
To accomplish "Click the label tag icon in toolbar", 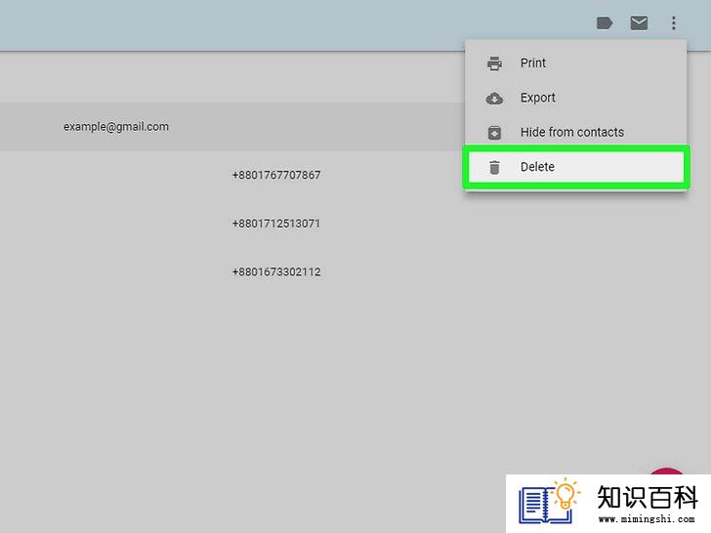I will click(605, 23).
